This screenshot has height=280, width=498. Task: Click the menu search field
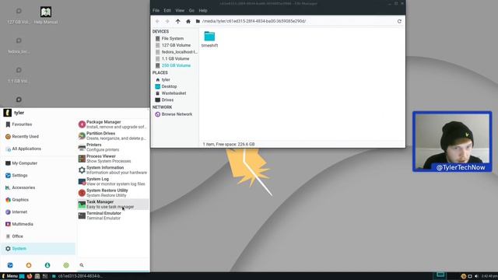tap(113, 265)
